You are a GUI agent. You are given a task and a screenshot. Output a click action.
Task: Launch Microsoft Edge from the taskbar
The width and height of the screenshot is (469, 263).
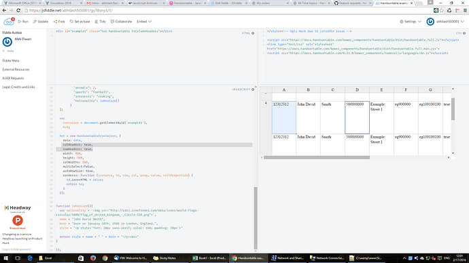point(30,258)
